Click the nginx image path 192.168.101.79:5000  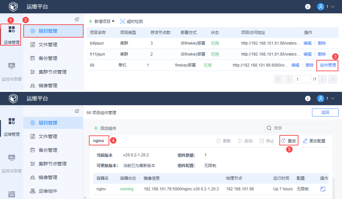click(x=181, y=189)
